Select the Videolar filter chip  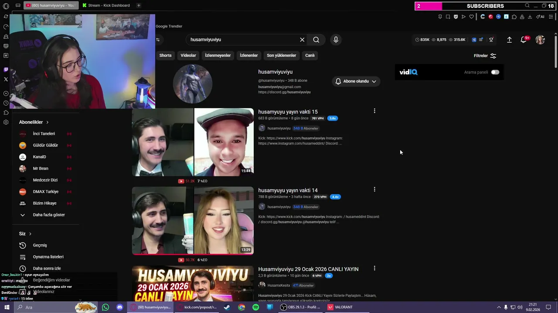tap(188, 55)
